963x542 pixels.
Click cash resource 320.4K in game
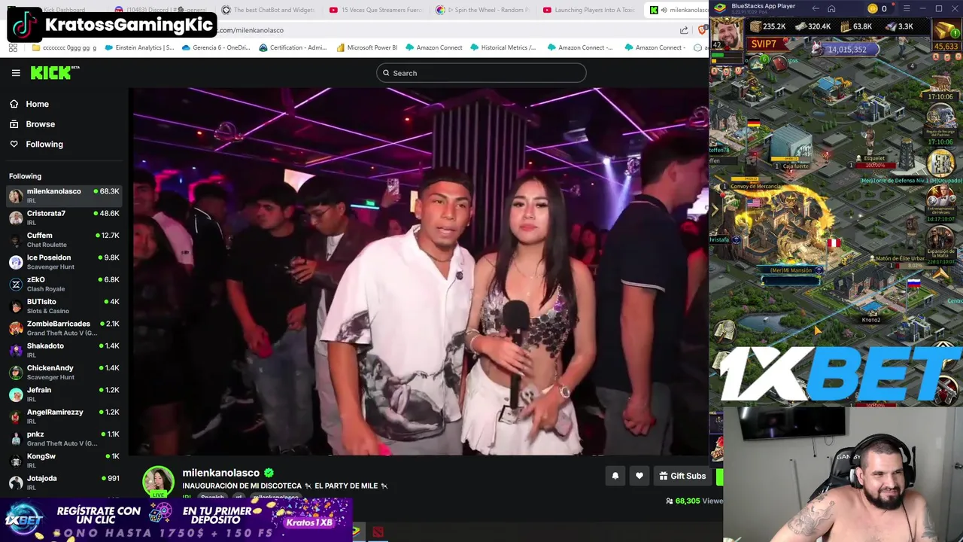813,26
